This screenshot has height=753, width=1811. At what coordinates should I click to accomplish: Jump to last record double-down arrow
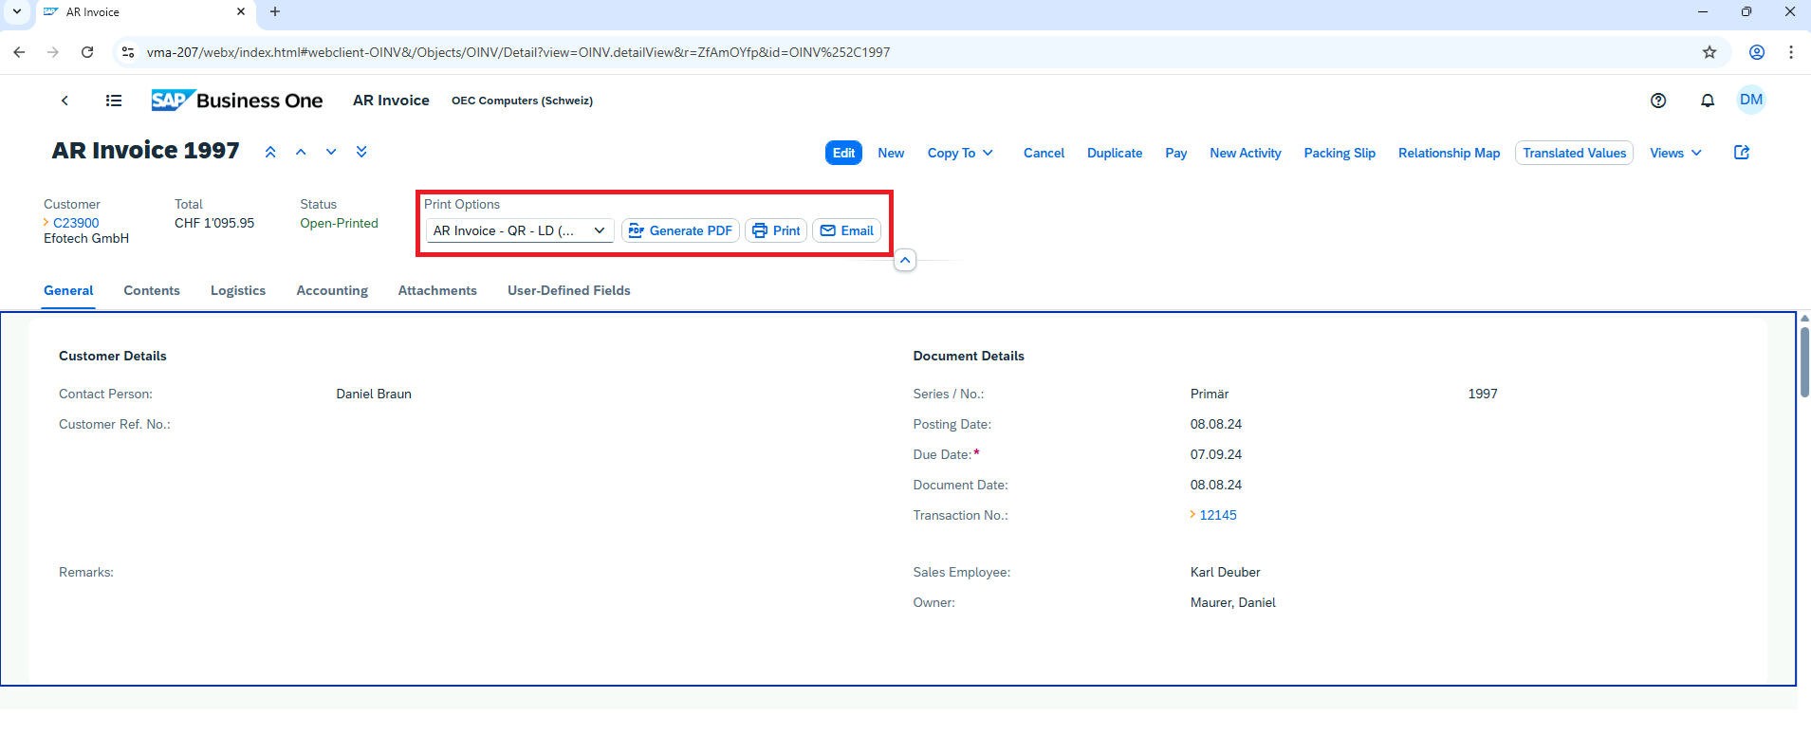(x=361, y=152)
